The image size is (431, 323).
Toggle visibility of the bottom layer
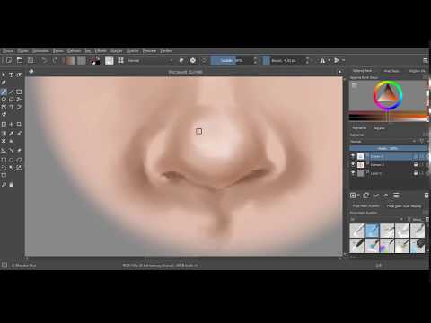pos(353,173)
